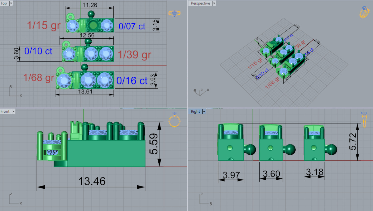Select the 3.60 width dimension in Right view

click(271, 174)
